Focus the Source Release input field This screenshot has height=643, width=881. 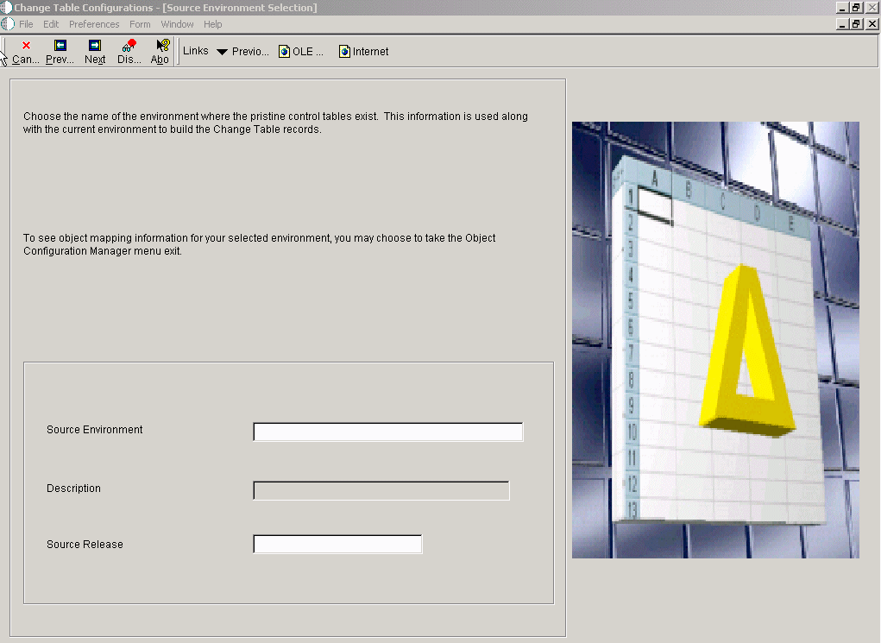point(337,544)
